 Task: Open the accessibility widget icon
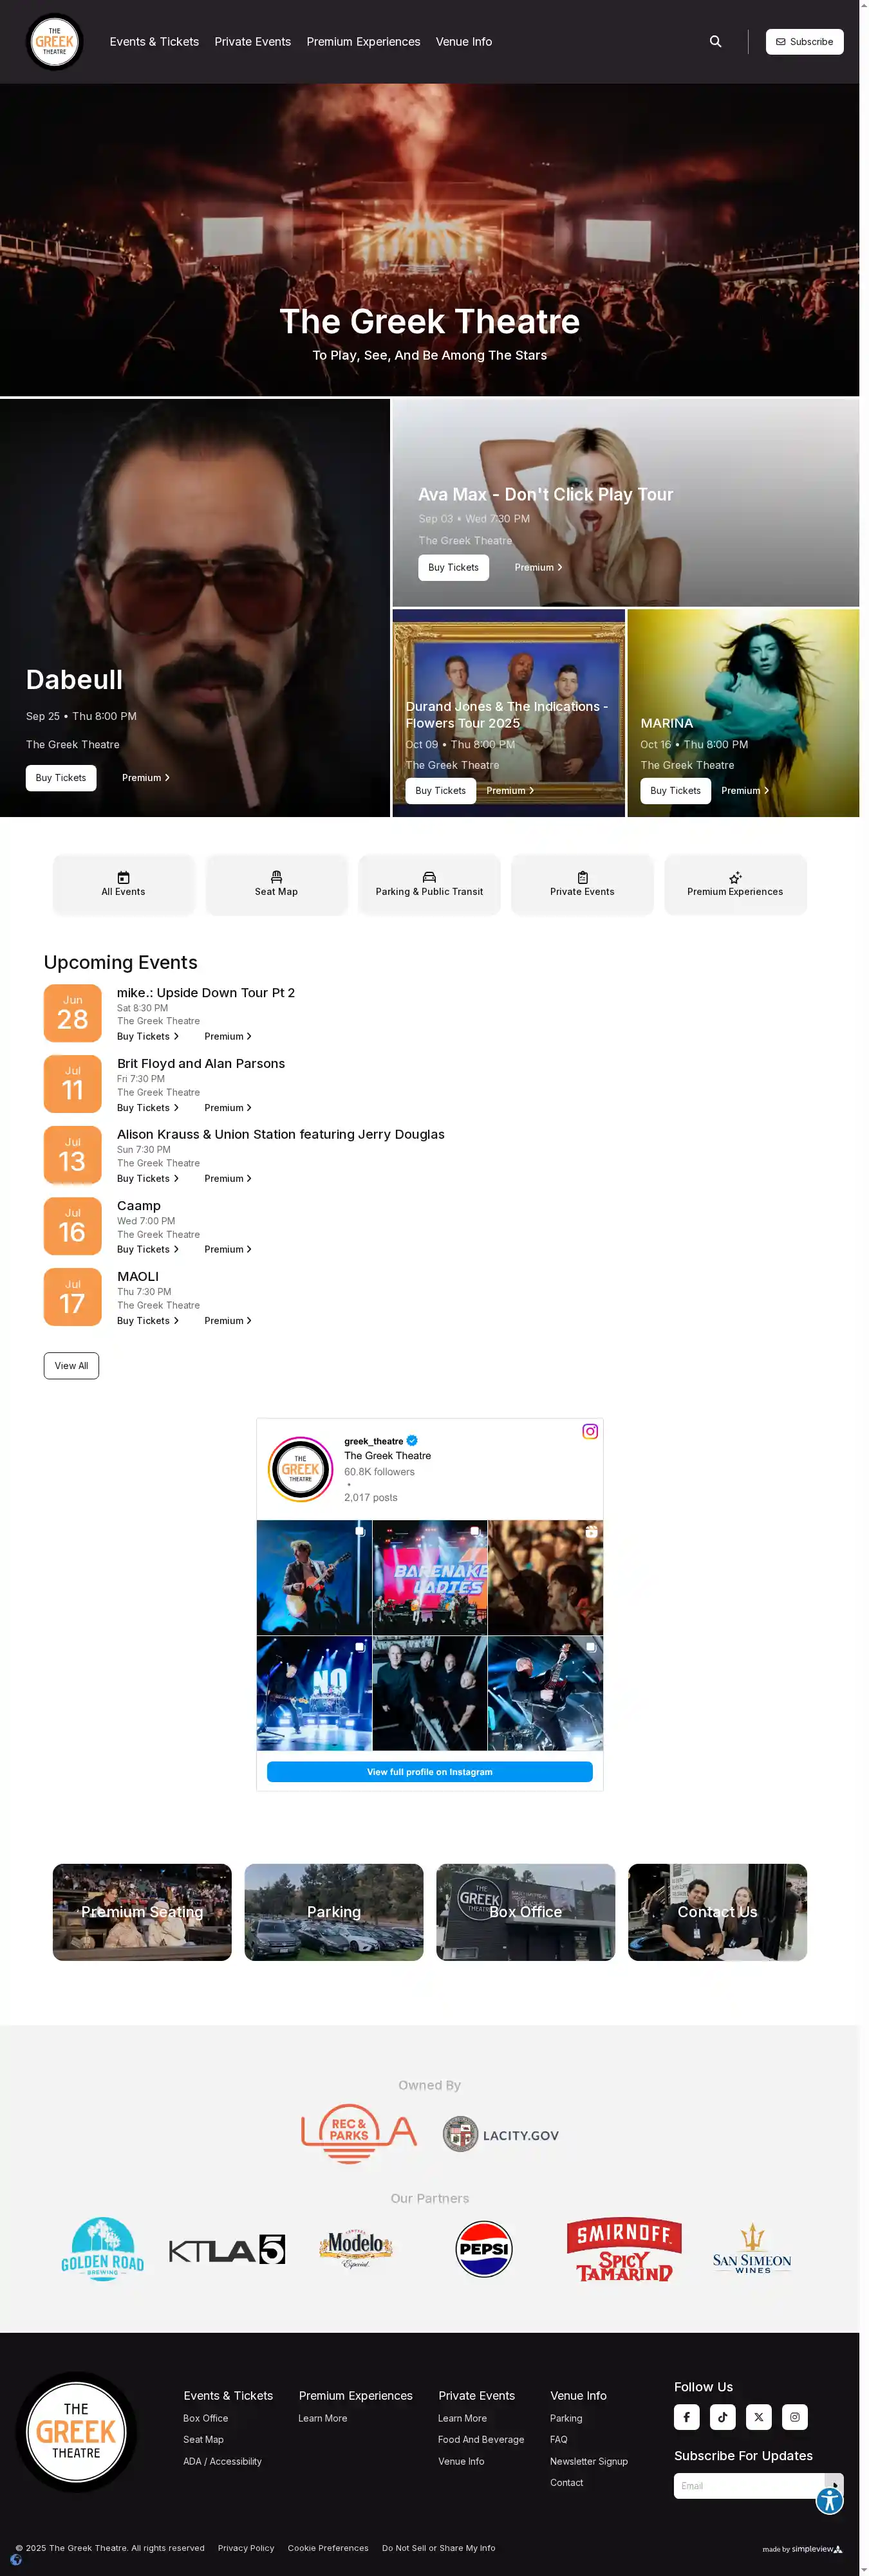[x=829, y=2501]
